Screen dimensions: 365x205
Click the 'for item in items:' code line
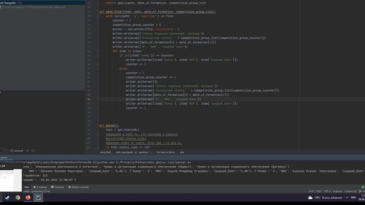point(127,51)
